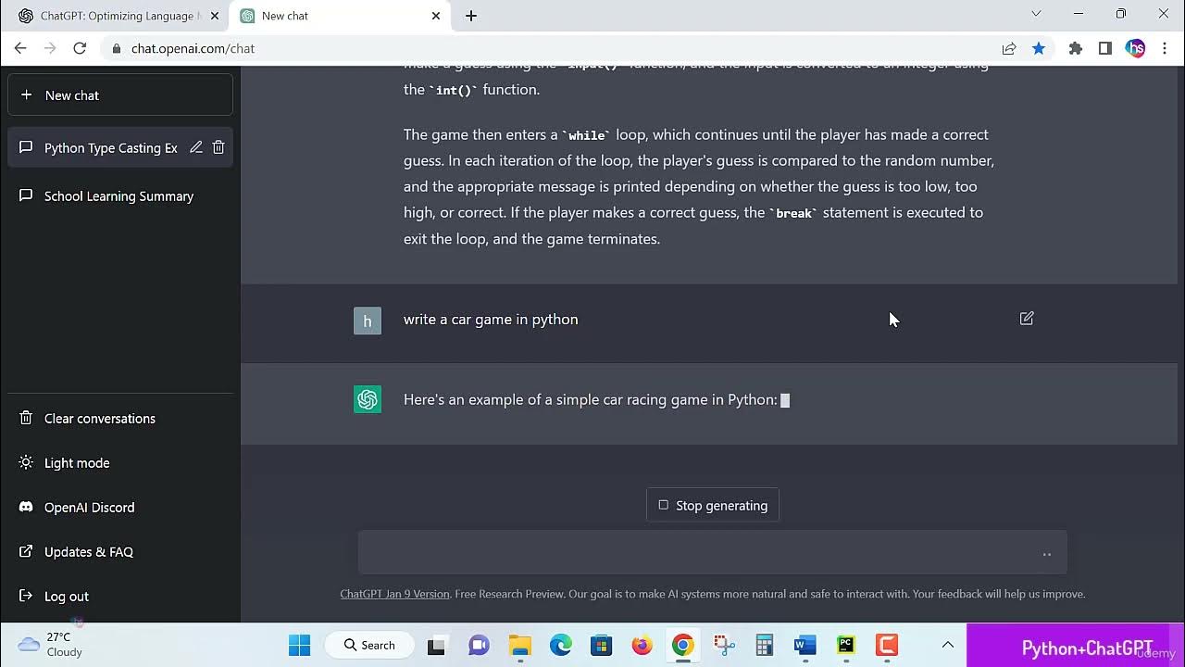Open the video chat app on taskbar

(479, 645)
